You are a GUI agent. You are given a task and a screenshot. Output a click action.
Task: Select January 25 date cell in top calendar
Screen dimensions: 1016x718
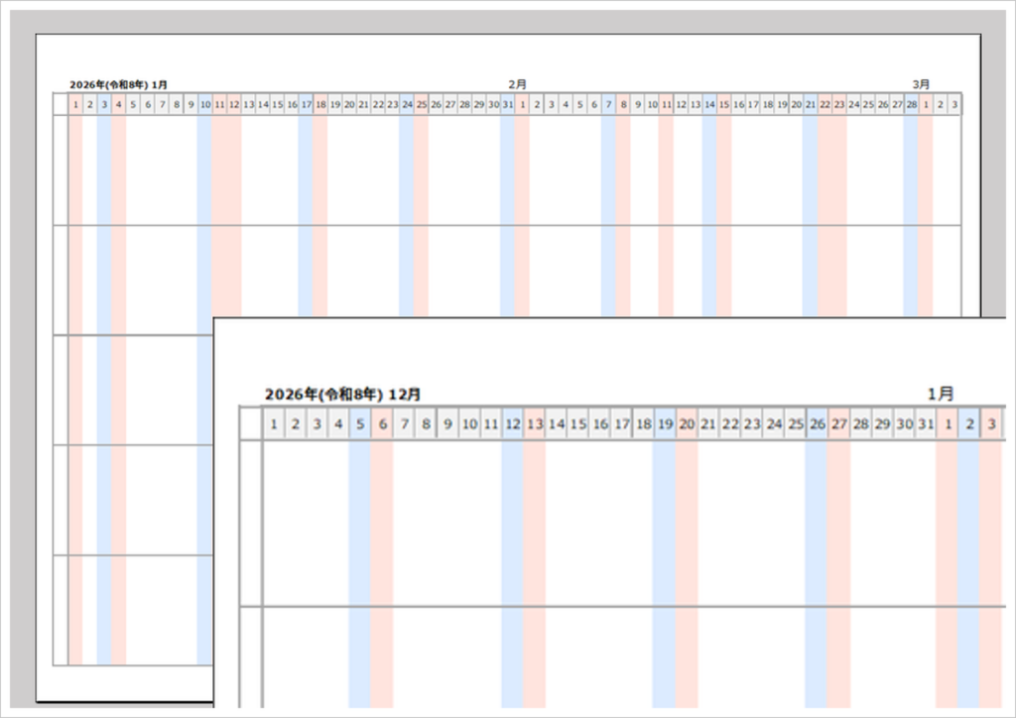422,104
